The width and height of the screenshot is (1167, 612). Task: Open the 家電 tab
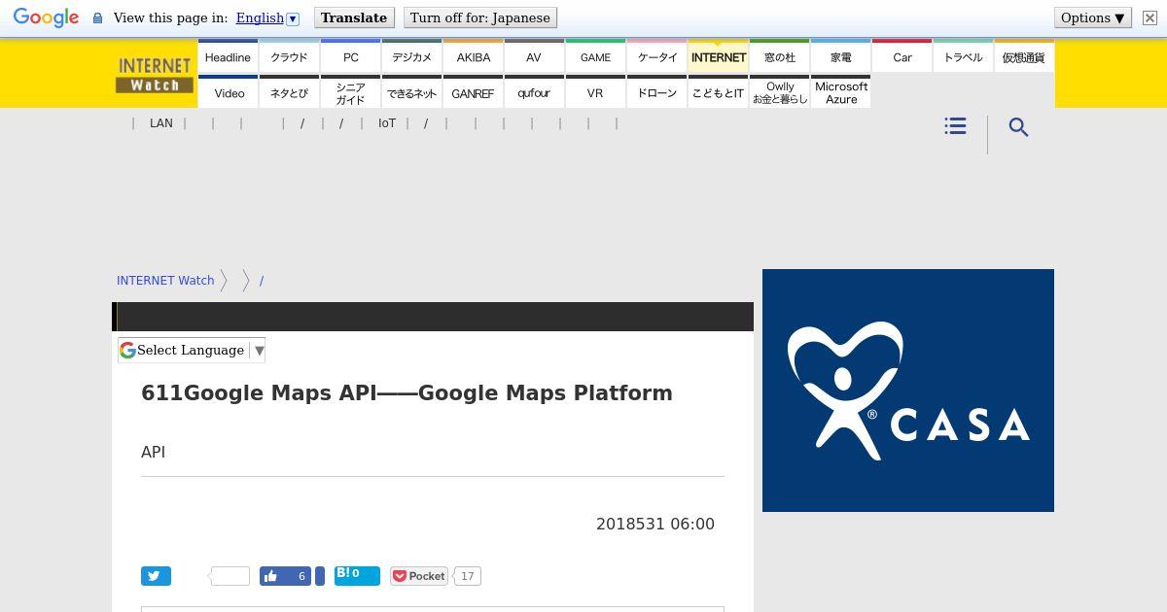point(840,56)
